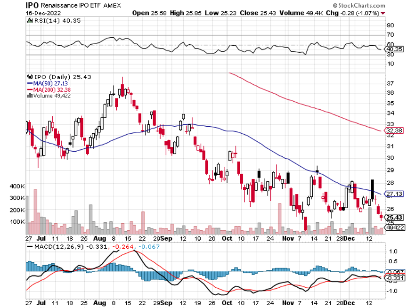
Task: Click 'Jul' on the MACD panel date axis
Action: (x=41, y=303)
